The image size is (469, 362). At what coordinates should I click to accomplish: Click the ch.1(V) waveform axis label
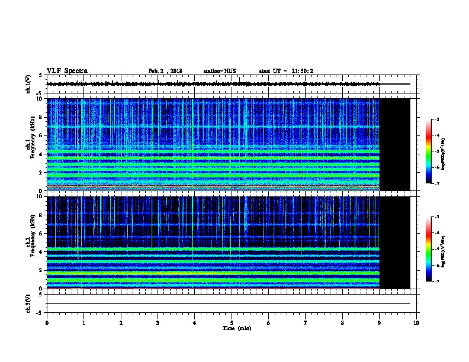coord(28,84)
